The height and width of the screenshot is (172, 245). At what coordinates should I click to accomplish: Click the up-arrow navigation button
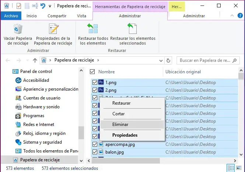pyautogui.click(x=35, y=60)
